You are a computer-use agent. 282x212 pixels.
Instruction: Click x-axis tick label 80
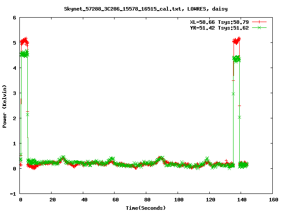[x=147, y=200]
